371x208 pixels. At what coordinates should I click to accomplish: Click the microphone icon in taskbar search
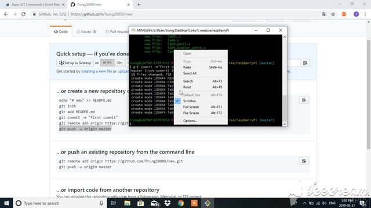(x=101, y=203)
